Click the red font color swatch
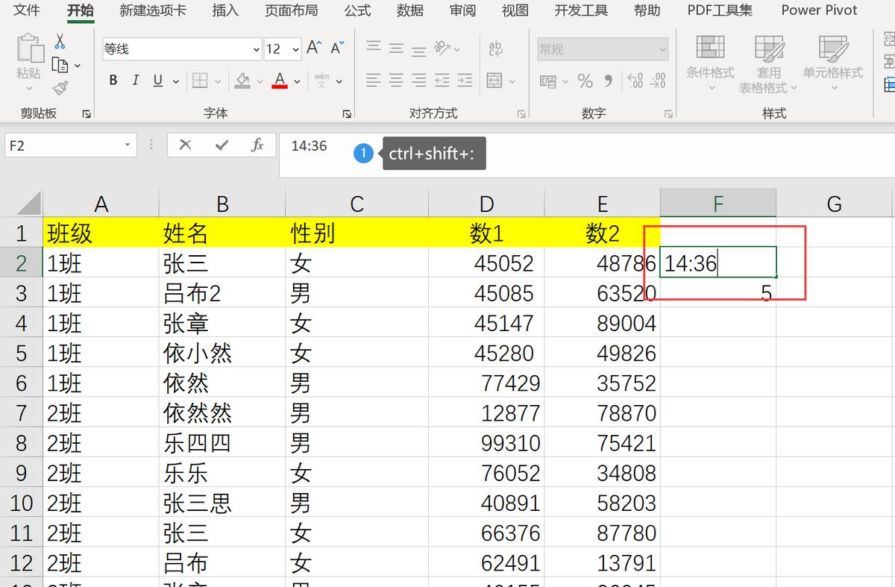Viewport: 895px width, 587px height. pyautogui.click(x=278, y=87)
